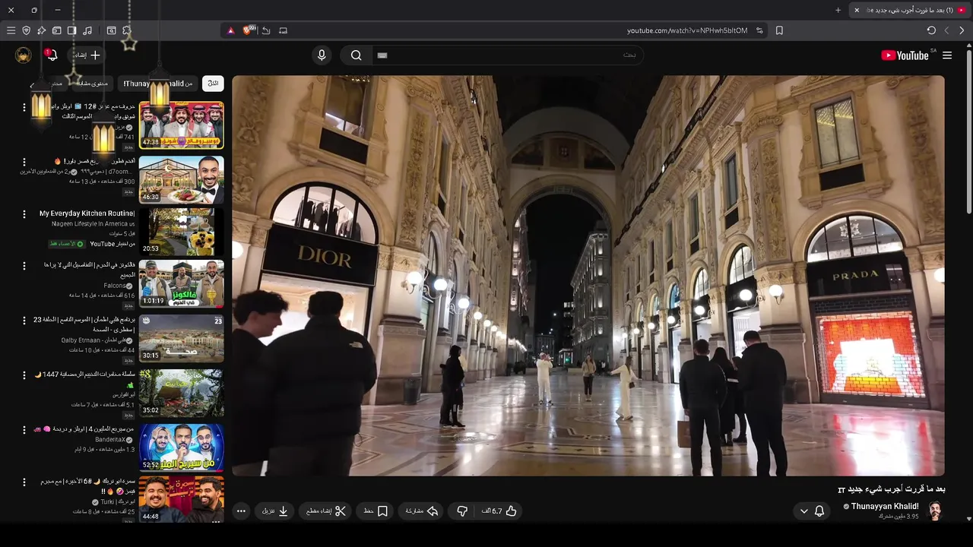
Task: Start voice search with the microphone
Action: [322, 55]
